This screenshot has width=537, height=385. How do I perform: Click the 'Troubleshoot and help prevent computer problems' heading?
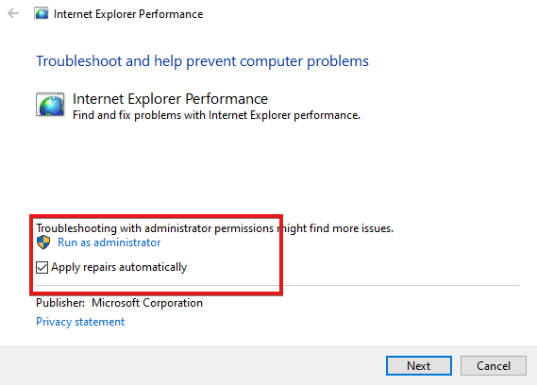click(x=202, y=61)
